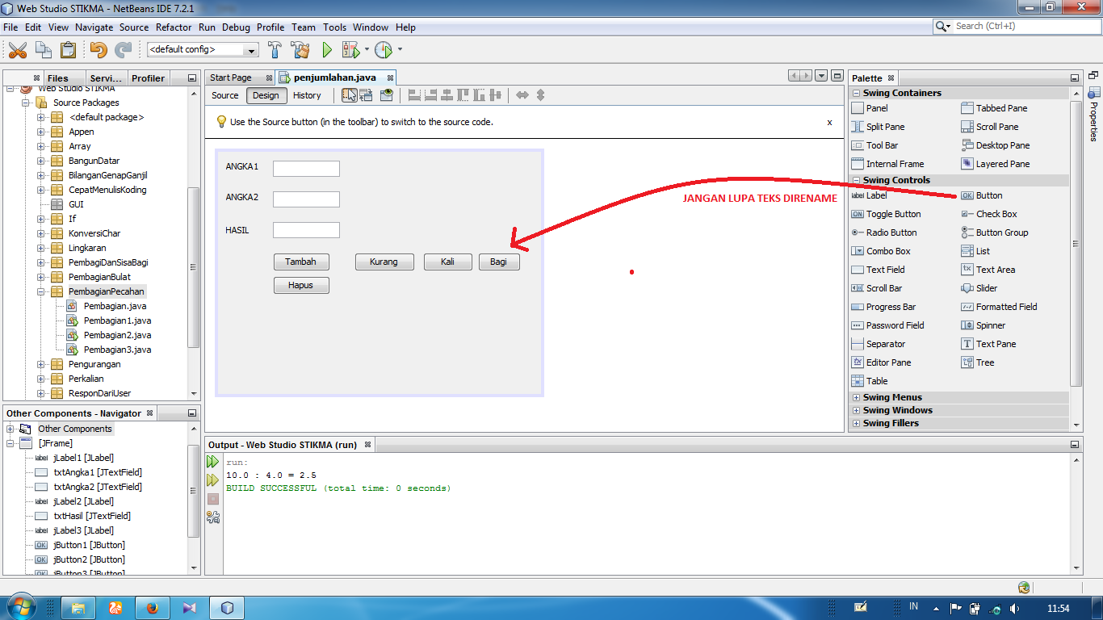The image size is (1103, 620).
Task: Click the Redo arrow icon
Action: click(x=124, y=50)
